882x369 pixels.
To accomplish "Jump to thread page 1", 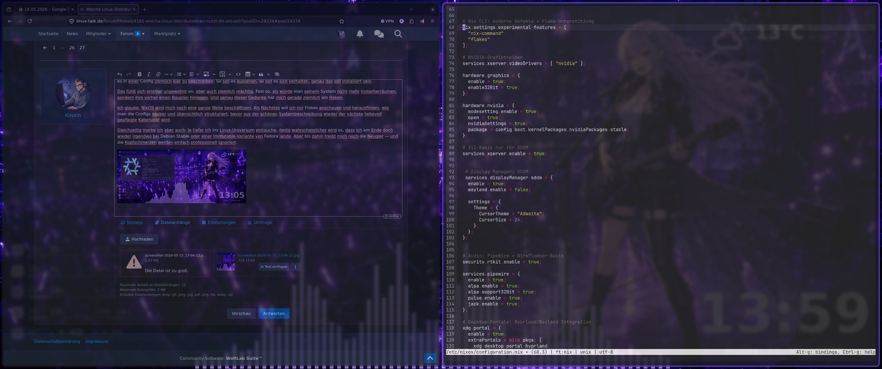I will (54, 48).
